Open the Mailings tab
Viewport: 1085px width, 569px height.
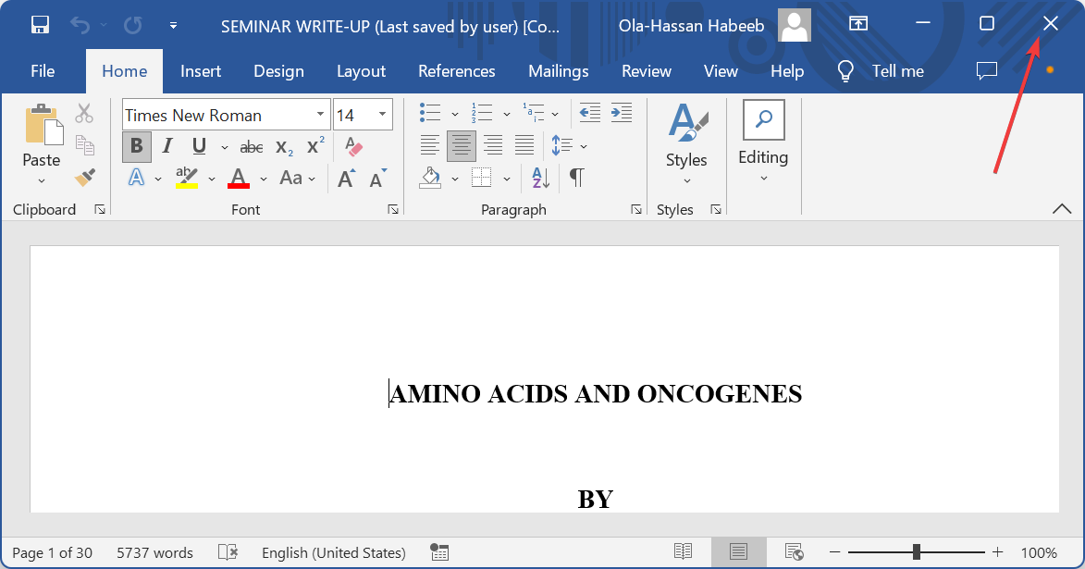click(x=559, y=70)
